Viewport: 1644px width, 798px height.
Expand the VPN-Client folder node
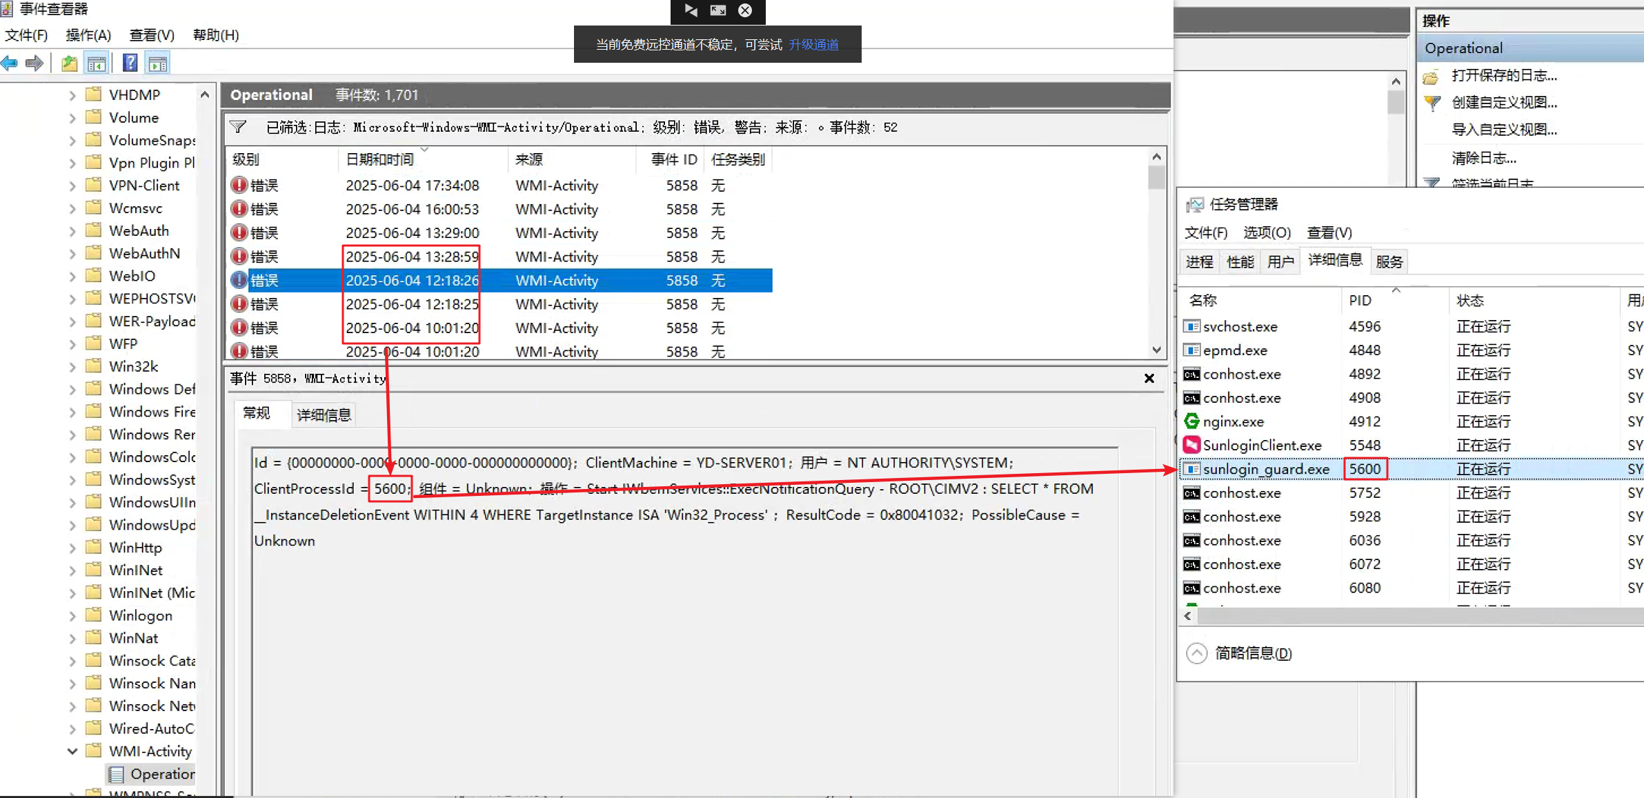coord(72,186)
